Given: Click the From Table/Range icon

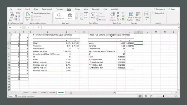Looking at the screenshot, I should 16,19.
